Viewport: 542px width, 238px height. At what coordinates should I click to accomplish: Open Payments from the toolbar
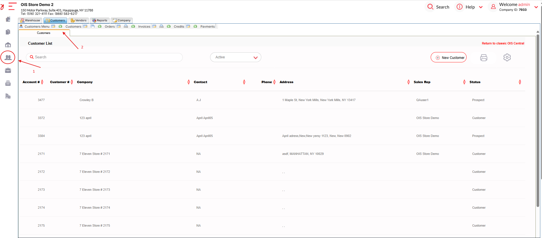pyautogui.click(x=208, y=26)
